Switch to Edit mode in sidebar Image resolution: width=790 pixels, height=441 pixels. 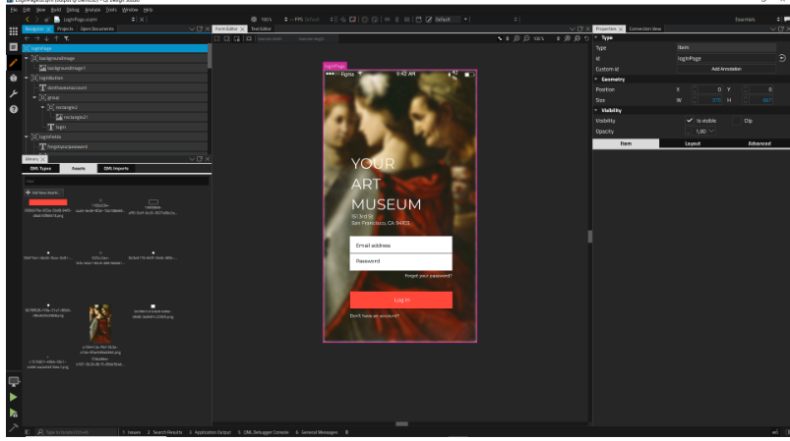click(14, 47)
